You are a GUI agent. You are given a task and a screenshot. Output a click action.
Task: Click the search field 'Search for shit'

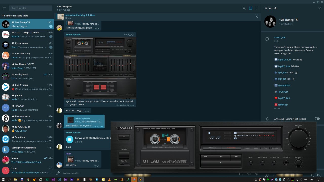(x=31, y=8)
